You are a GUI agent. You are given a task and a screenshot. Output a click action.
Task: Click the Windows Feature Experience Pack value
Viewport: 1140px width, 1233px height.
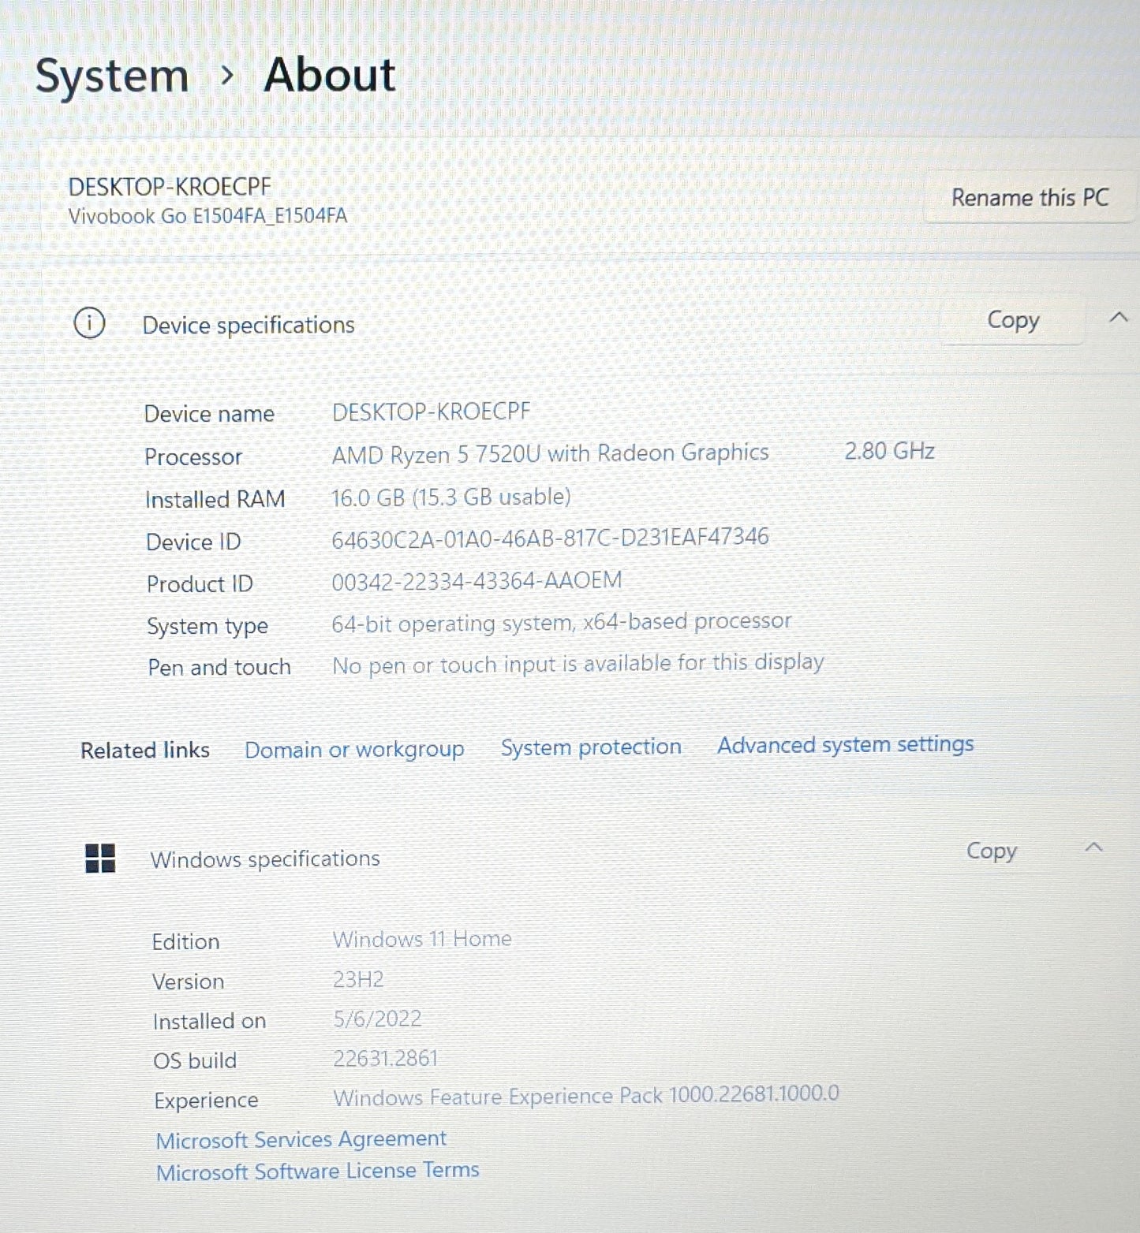(x=586, y=1096)
